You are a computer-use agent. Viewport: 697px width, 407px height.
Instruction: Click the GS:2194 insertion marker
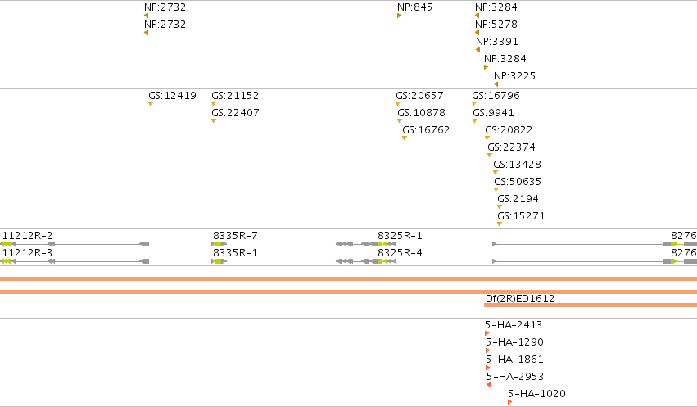[500, 207]
